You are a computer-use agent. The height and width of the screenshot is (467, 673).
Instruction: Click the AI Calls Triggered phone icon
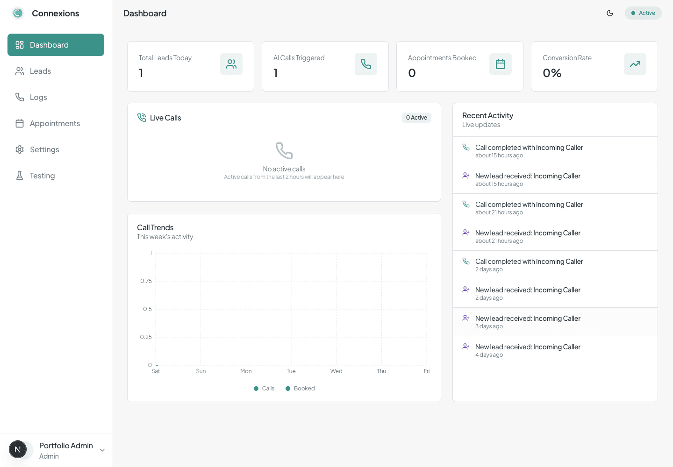click(x=366, y=64)
